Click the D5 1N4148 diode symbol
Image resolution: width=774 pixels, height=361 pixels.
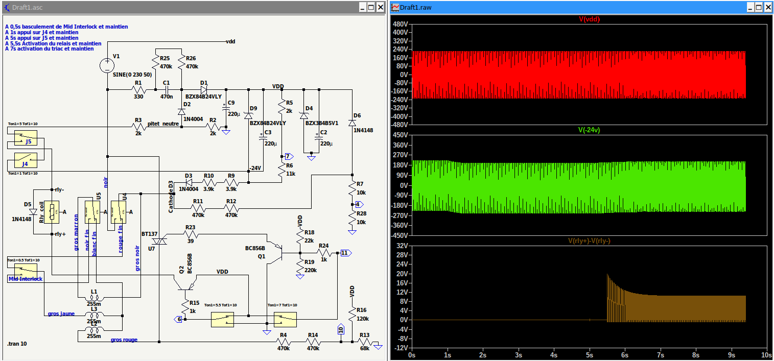point(34,211)
